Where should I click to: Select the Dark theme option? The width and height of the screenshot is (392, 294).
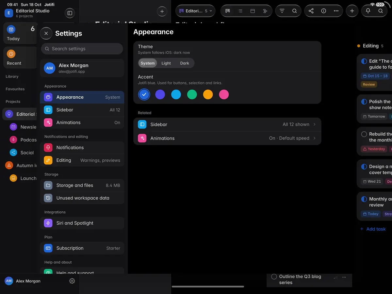[185, 63]
